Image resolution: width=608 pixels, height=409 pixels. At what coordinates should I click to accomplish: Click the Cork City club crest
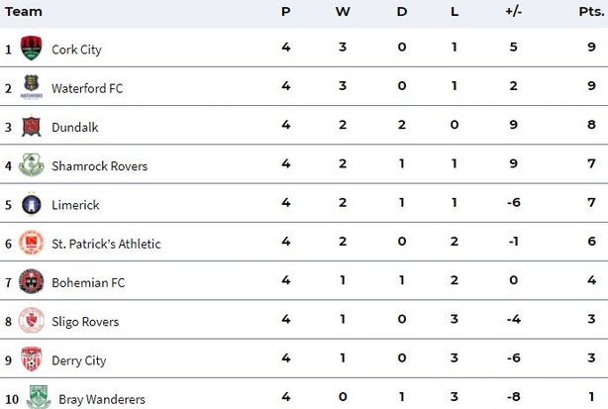coord(31,49)
